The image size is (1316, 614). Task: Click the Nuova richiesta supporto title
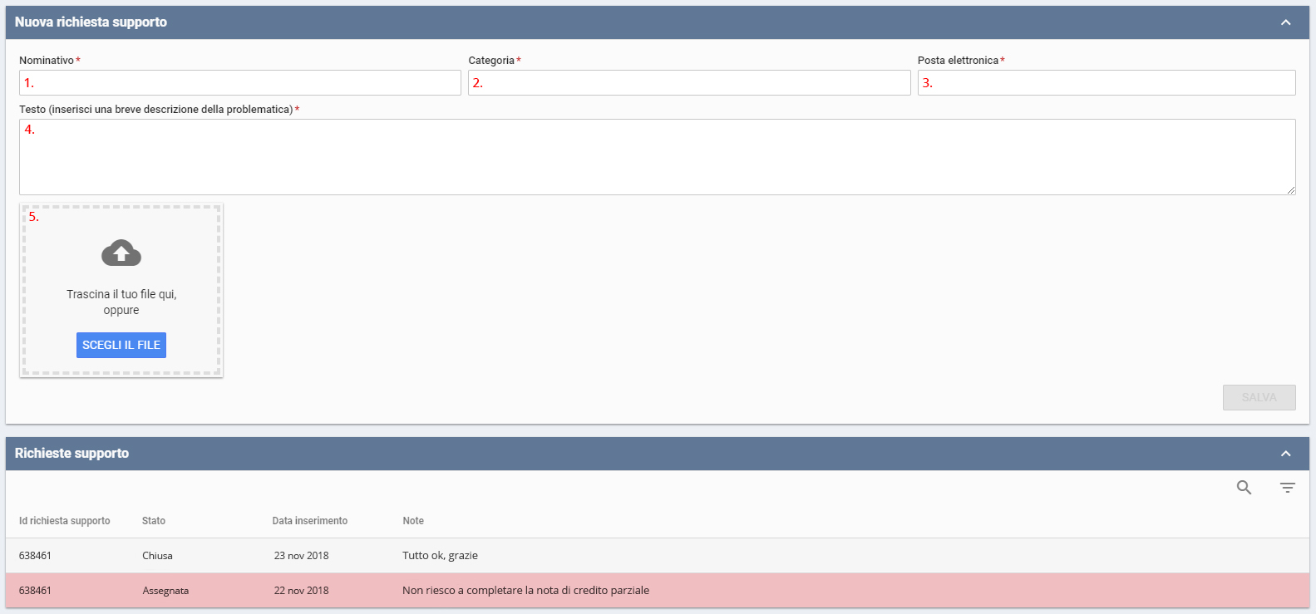click(x=91, y=22)
